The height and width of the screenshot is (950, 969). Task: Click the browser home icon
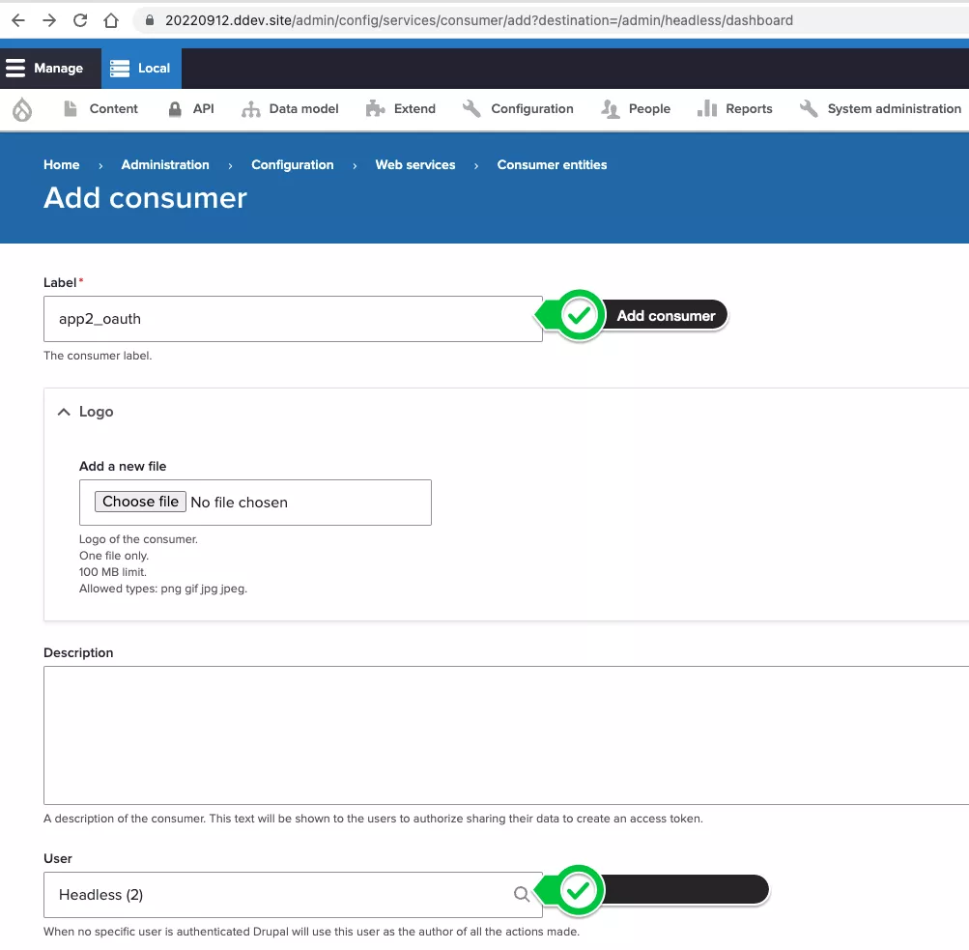tap(111, 19)
